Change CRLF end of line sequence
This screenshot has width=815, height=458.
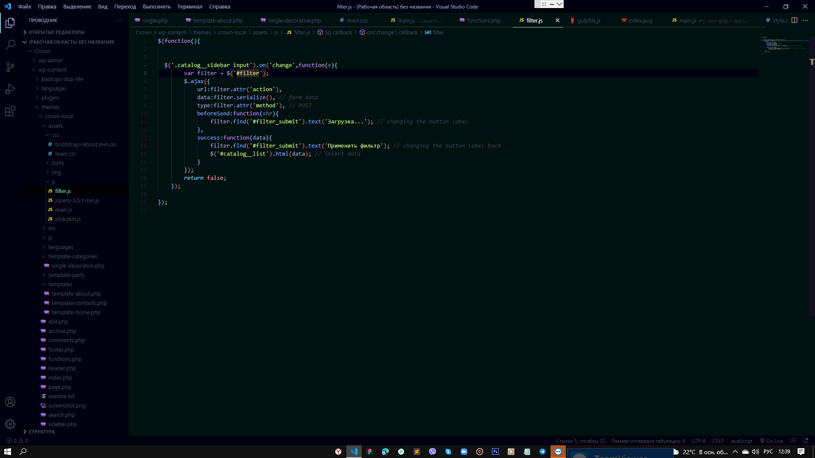[x=717, y=441]
